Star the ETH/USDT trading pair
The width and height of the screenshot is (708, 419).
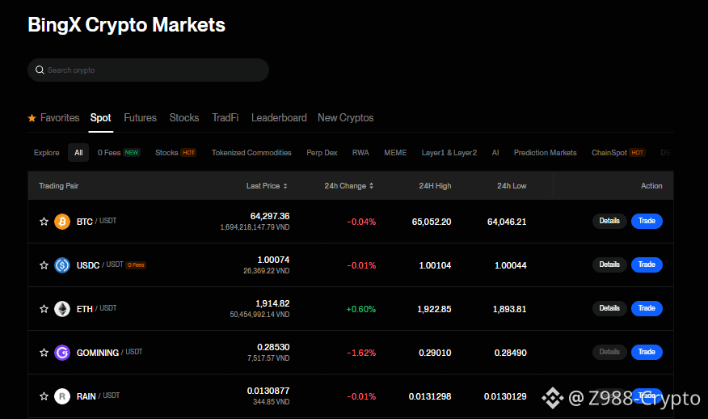(x=44, y=309)
